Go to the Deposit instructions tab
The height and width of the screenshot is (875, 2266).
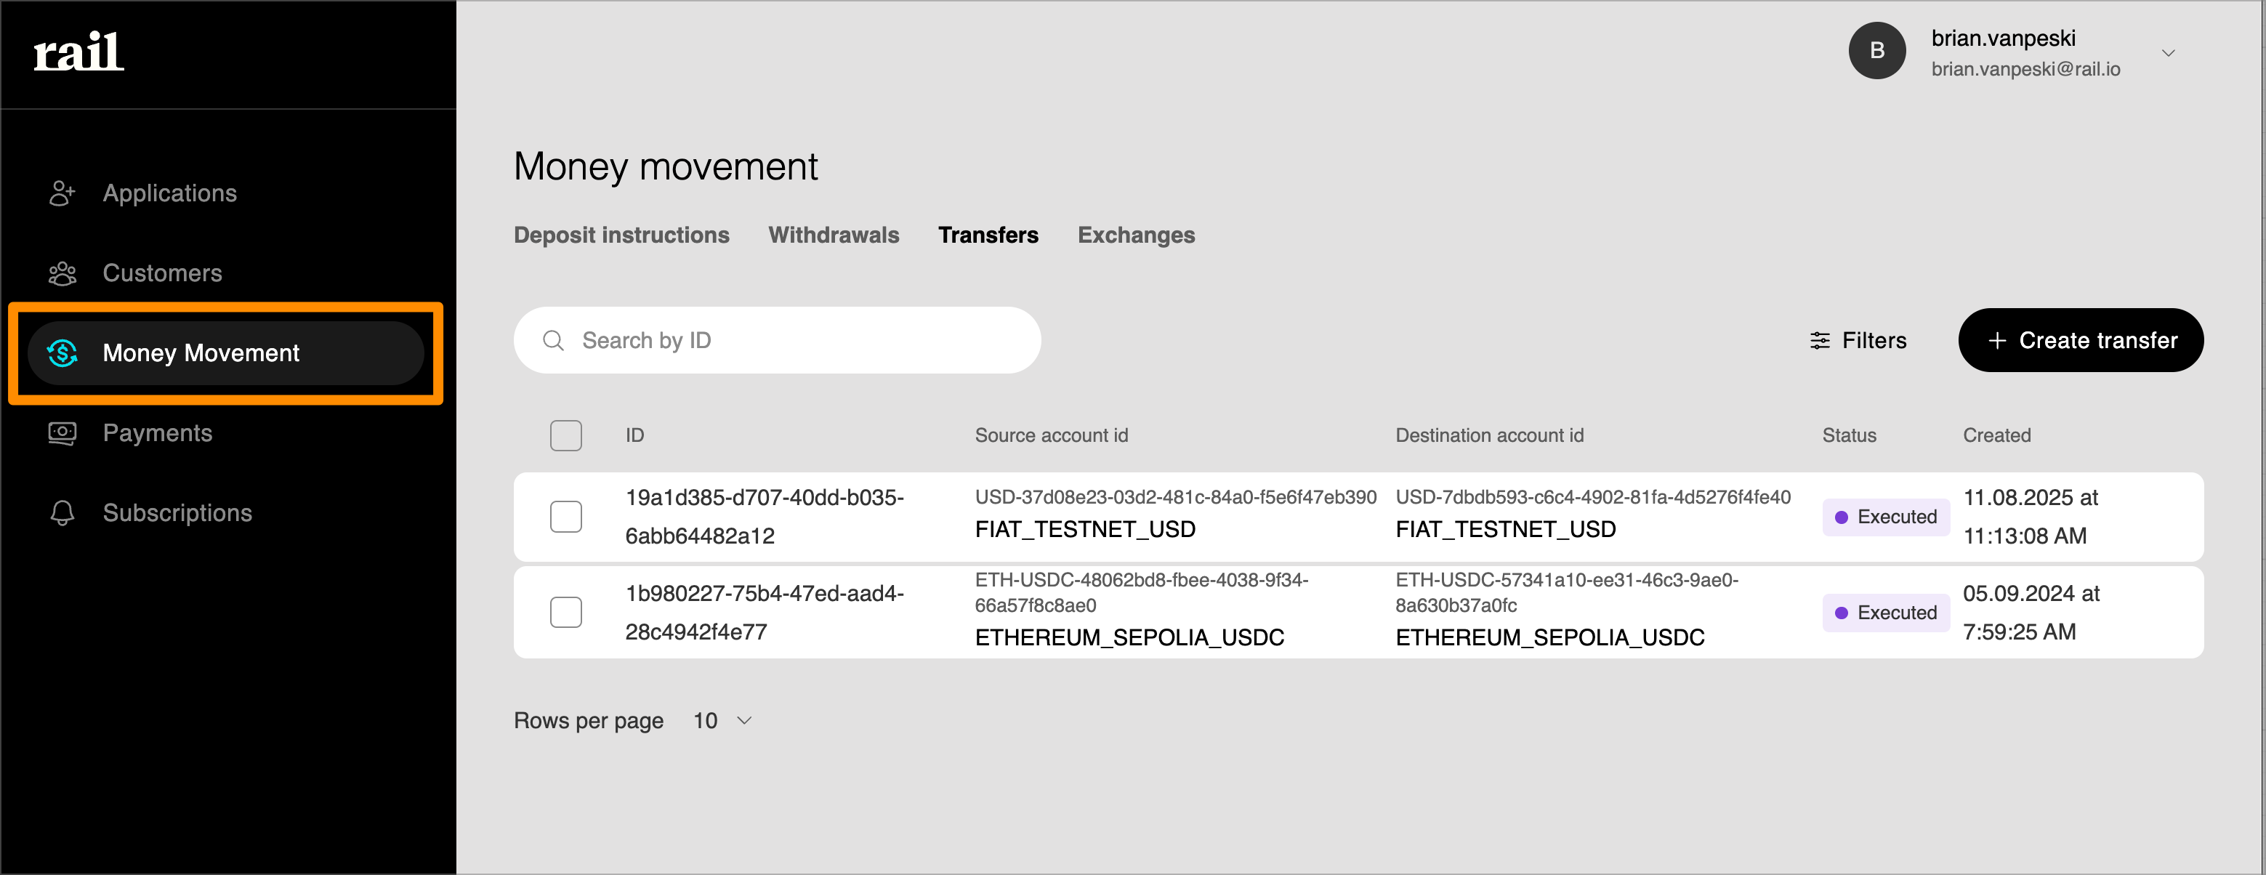(x=621, y=235)
